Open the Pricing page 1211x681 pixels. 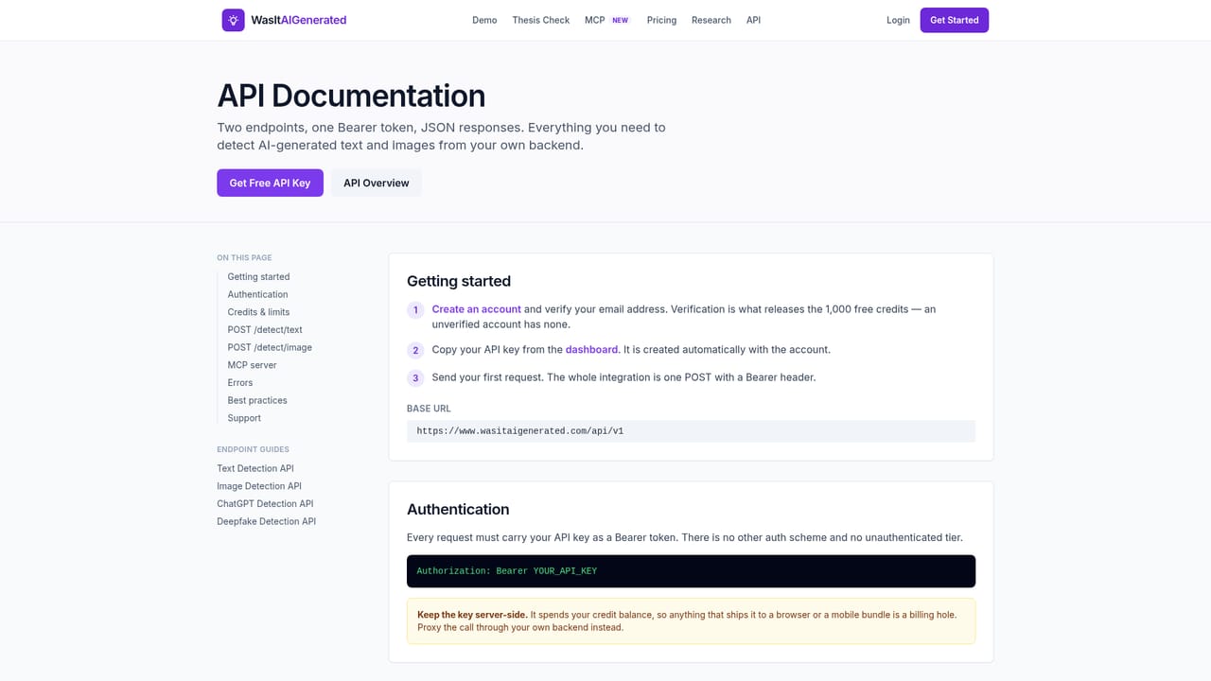(x=661, y=20)
